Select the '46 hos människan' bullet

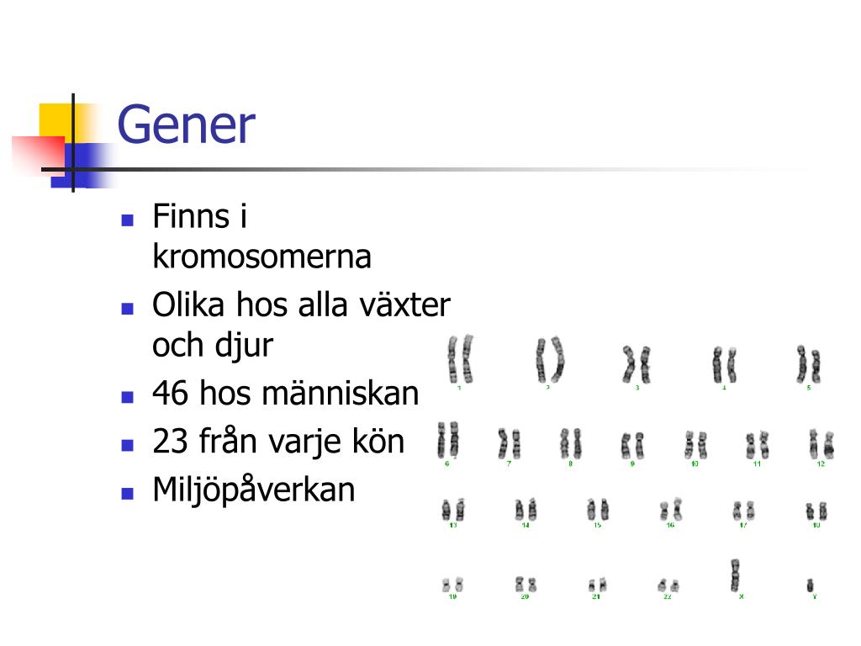tap(286, 394)
